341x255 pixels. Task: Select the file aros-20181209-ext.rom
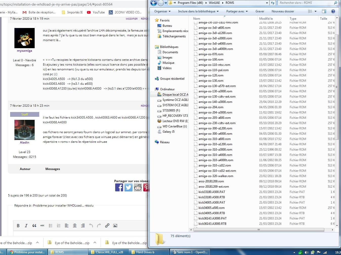pos(214,187)
